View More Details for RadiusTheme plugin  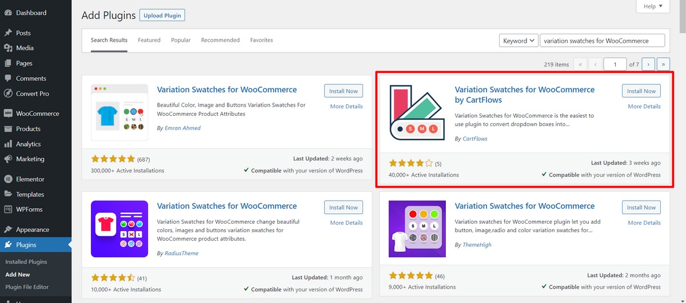point(346,223)
